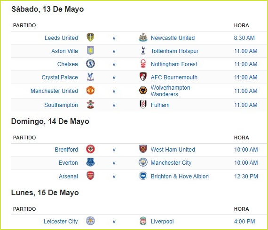Open the Everton team link

tap(68, 163)
